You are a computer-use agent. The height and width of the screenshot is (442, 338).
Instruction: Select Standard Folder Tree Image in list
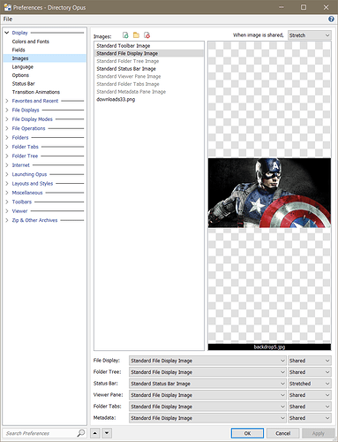149,61
